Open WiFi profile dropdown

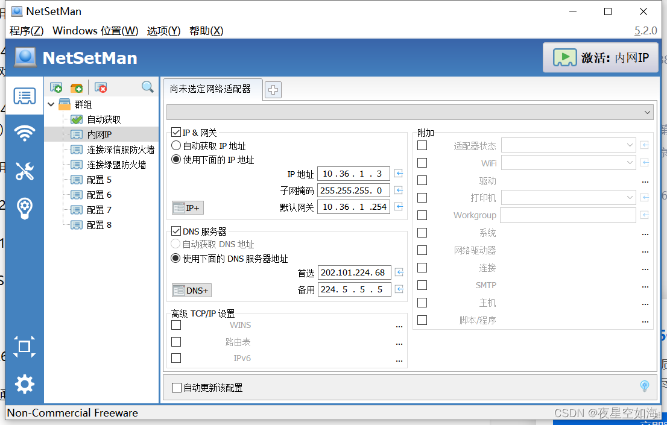coord(569,163)
